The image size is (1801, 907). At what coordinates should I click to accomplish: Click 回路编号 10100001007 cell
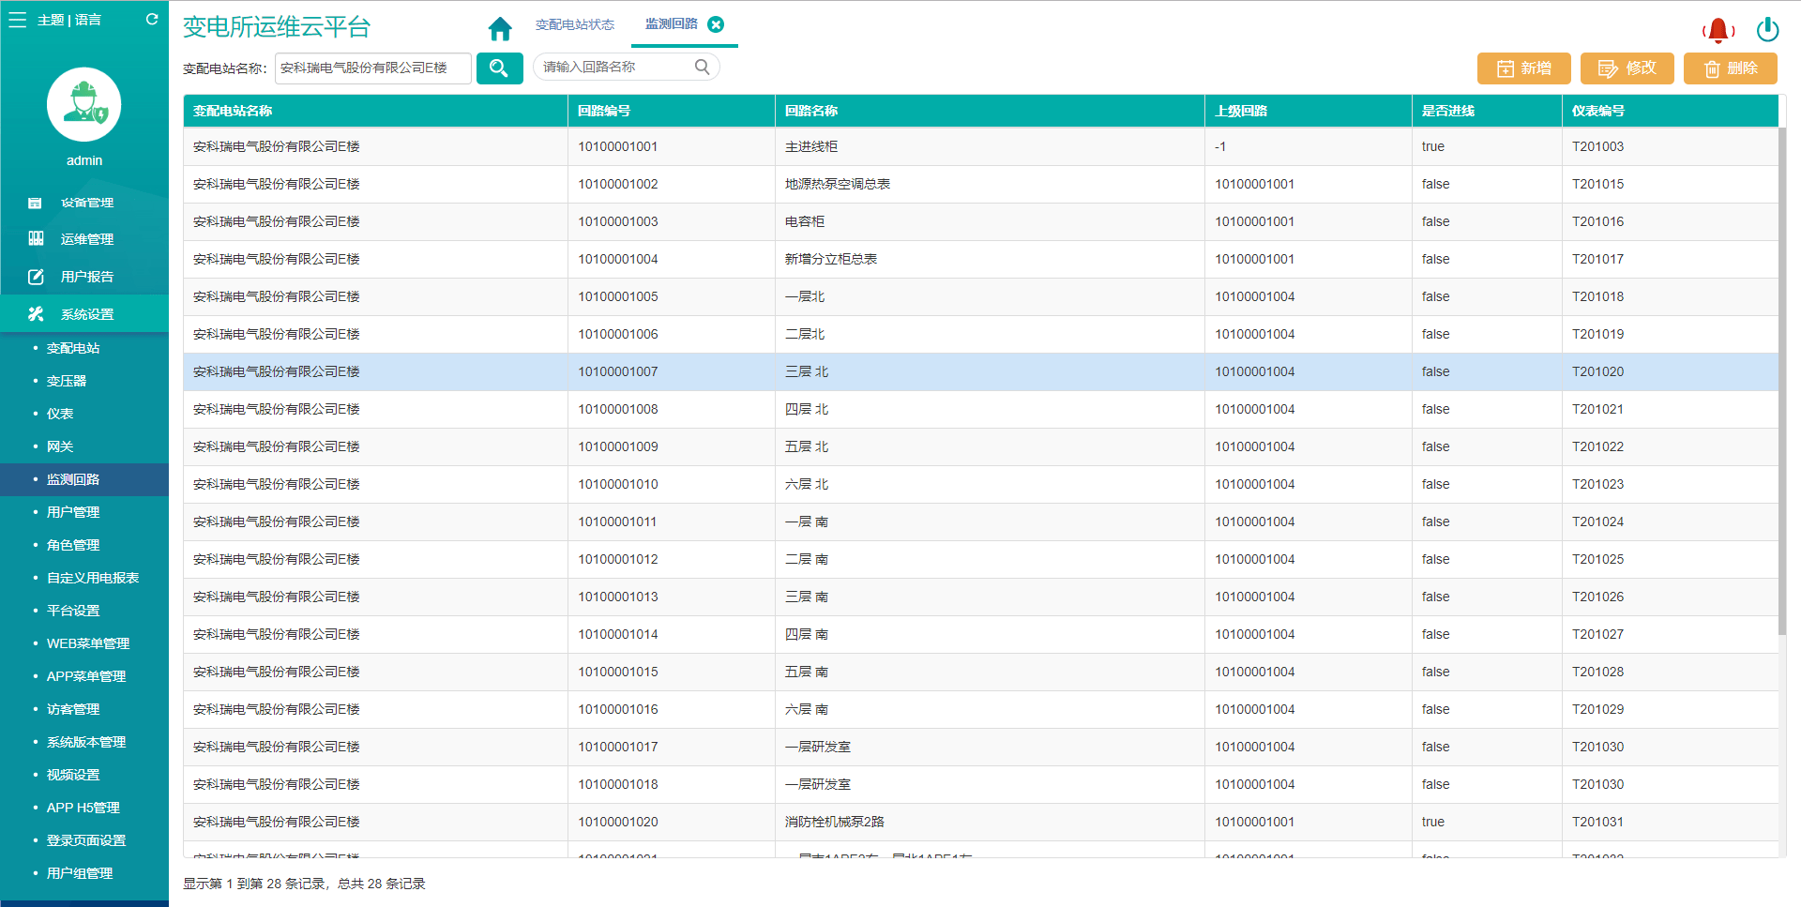pos(672,371)
